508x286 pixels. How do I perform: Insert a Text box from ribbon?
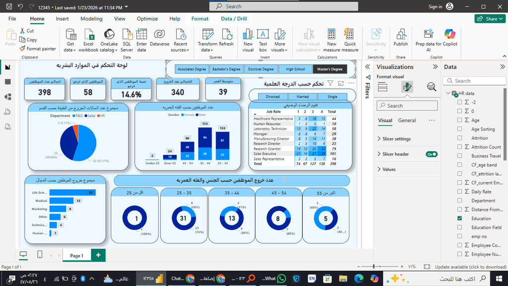coord(263,35)
